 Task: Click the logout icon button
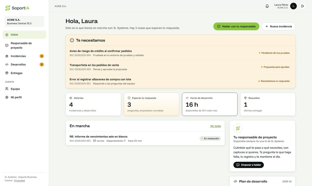[302, 6]
